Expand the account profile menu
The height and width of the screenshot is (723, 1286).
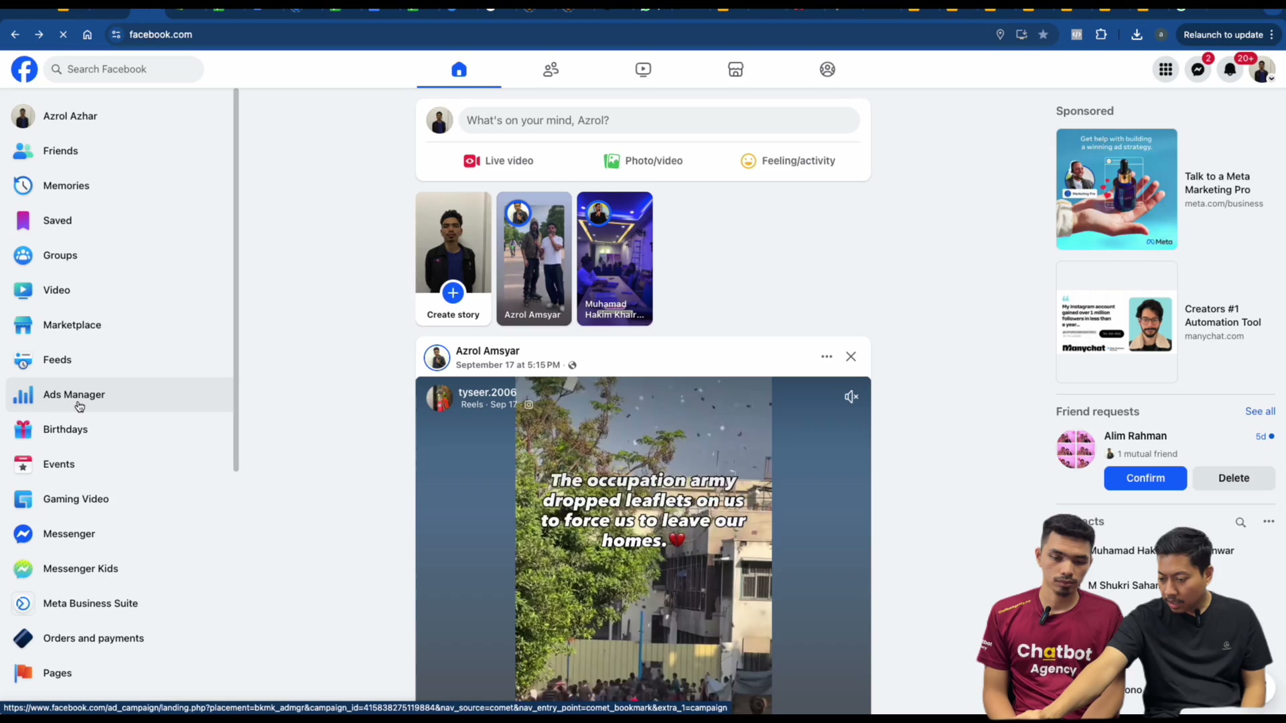click(1262, 70)
